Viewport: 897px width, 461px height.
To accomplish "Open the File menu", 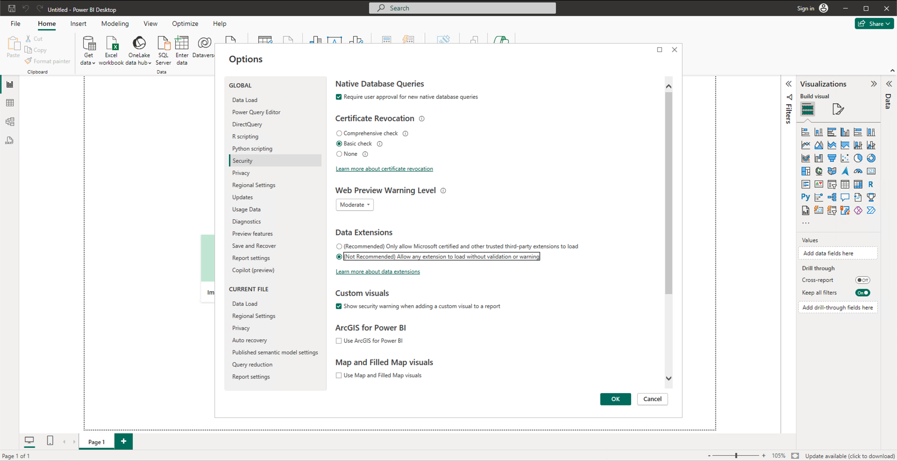I will pyautogui.click(x=15, y=24).
